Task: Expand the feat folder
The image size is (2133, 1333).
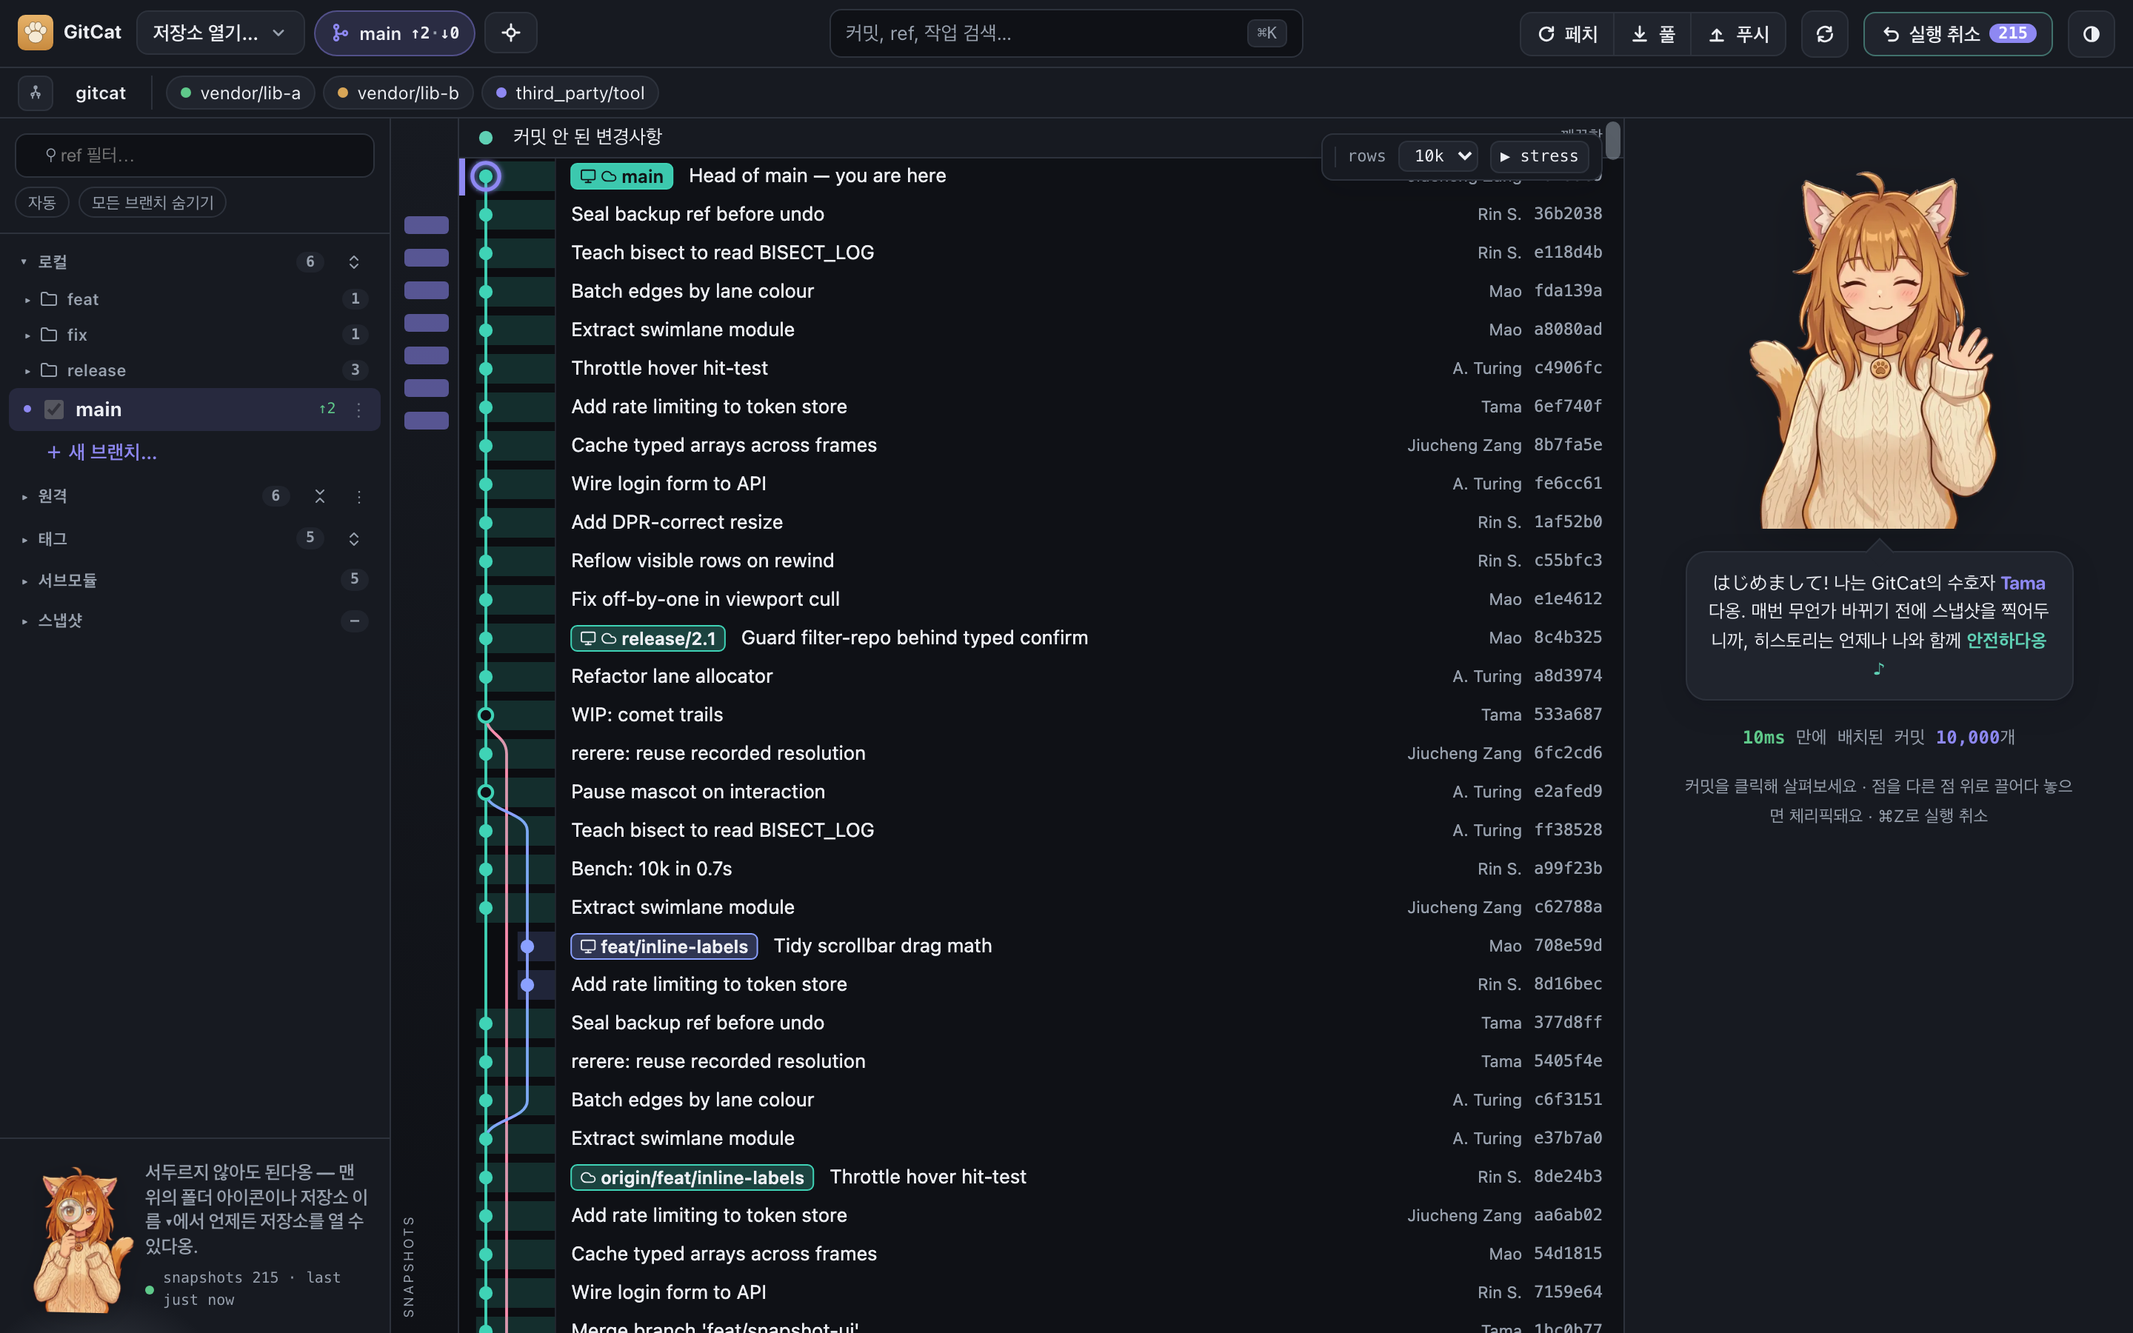Action: [x=27, y=300]
